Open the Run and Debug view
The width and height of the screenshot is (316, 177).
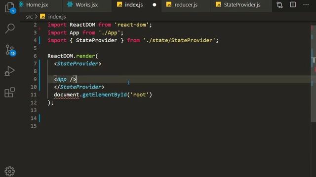pyautogui.click(x=9, y=71)
